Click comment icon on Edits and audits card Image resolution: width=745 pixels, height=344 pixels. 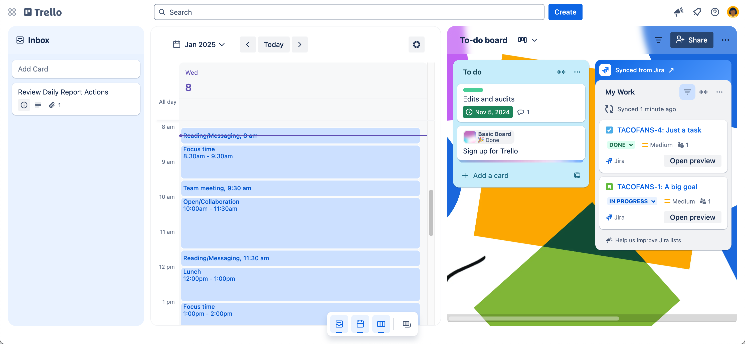point(520,112)
